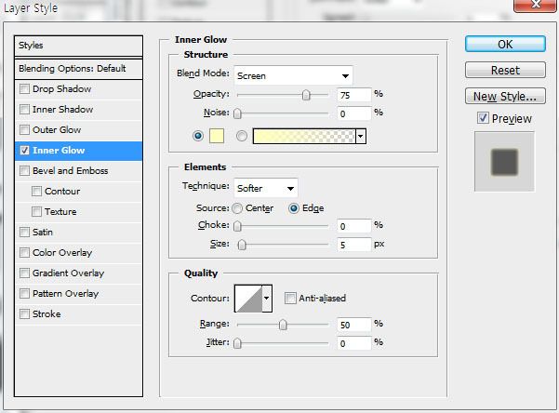
Task: Enable the Gradient Overlay checkbox
Action: (24, 273)
